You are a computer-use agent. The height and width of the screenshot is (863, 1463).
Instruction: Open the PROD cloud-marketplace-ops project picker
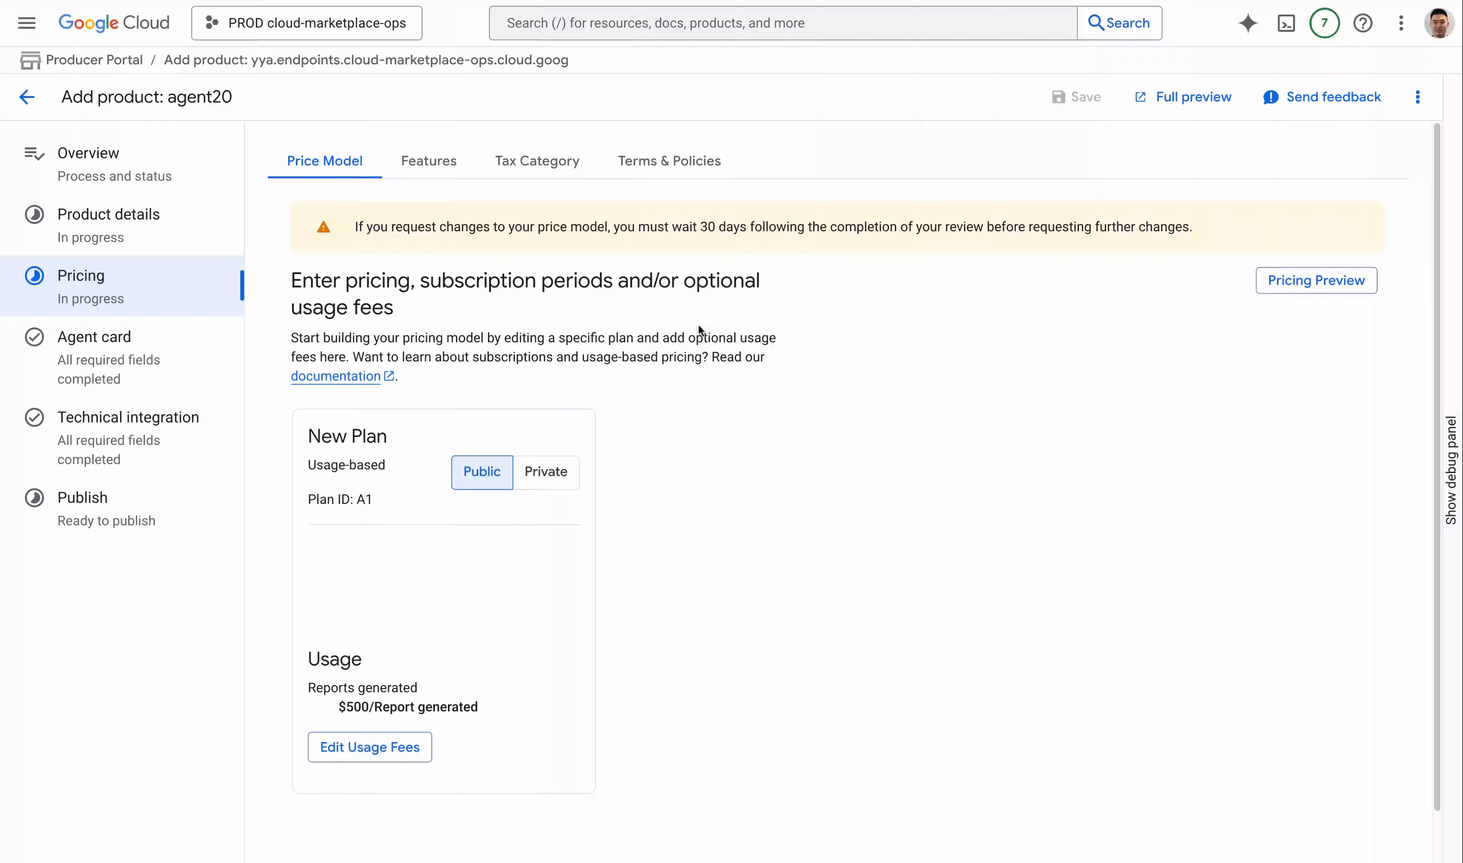pyautogui.click(x=306, y=23)
